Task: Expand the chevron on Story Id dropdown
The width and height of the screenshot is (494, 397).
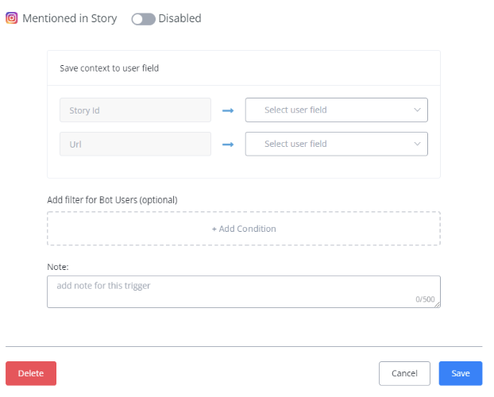Action: [x=417, y=110]
